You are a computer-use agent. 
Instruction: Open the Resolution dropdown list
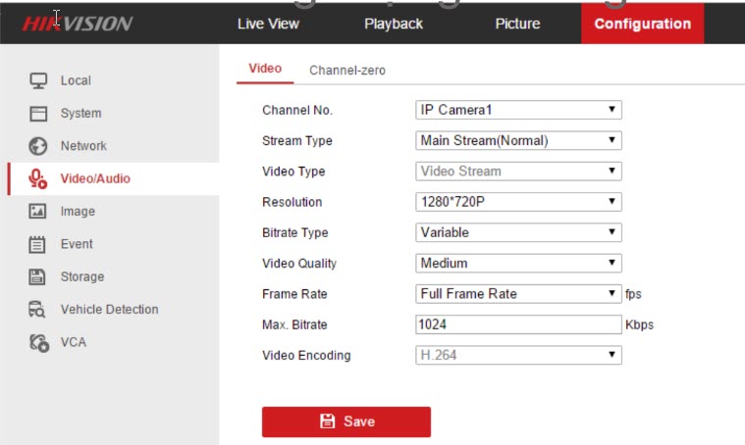[518, 202]
